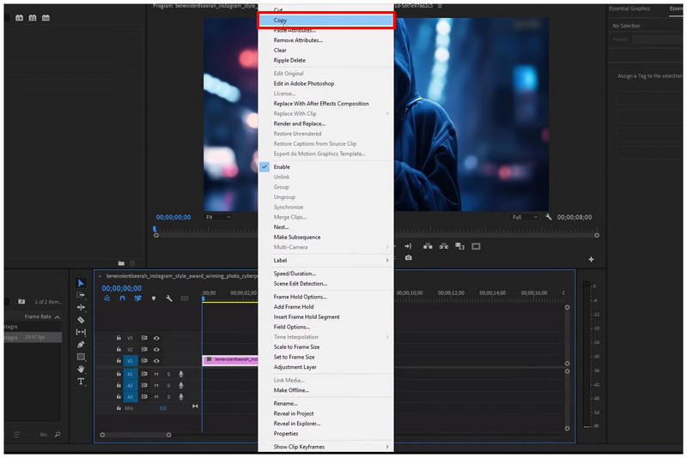Toggle Linked Selection in timeline
687x458 pixels.
click(x=137, y=298)
